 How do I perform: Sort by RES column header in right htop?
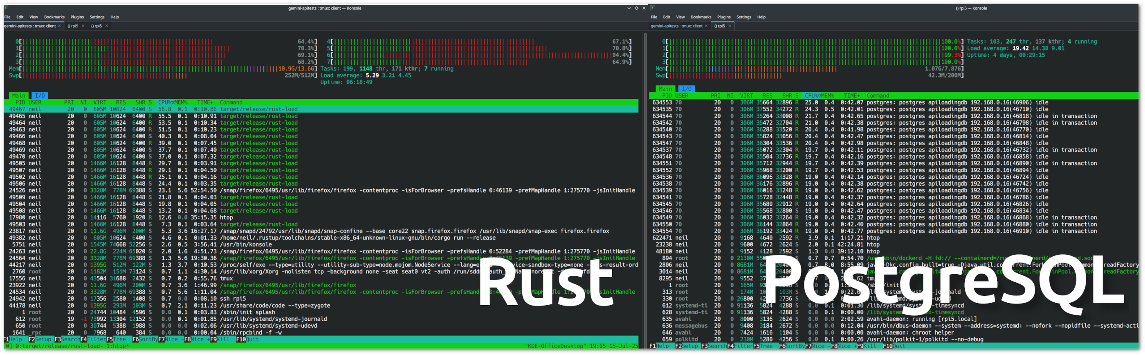(x=767, y=95)
